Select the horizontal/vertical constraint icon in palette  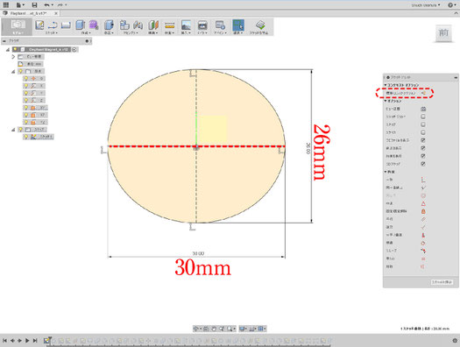pos(423,235)
